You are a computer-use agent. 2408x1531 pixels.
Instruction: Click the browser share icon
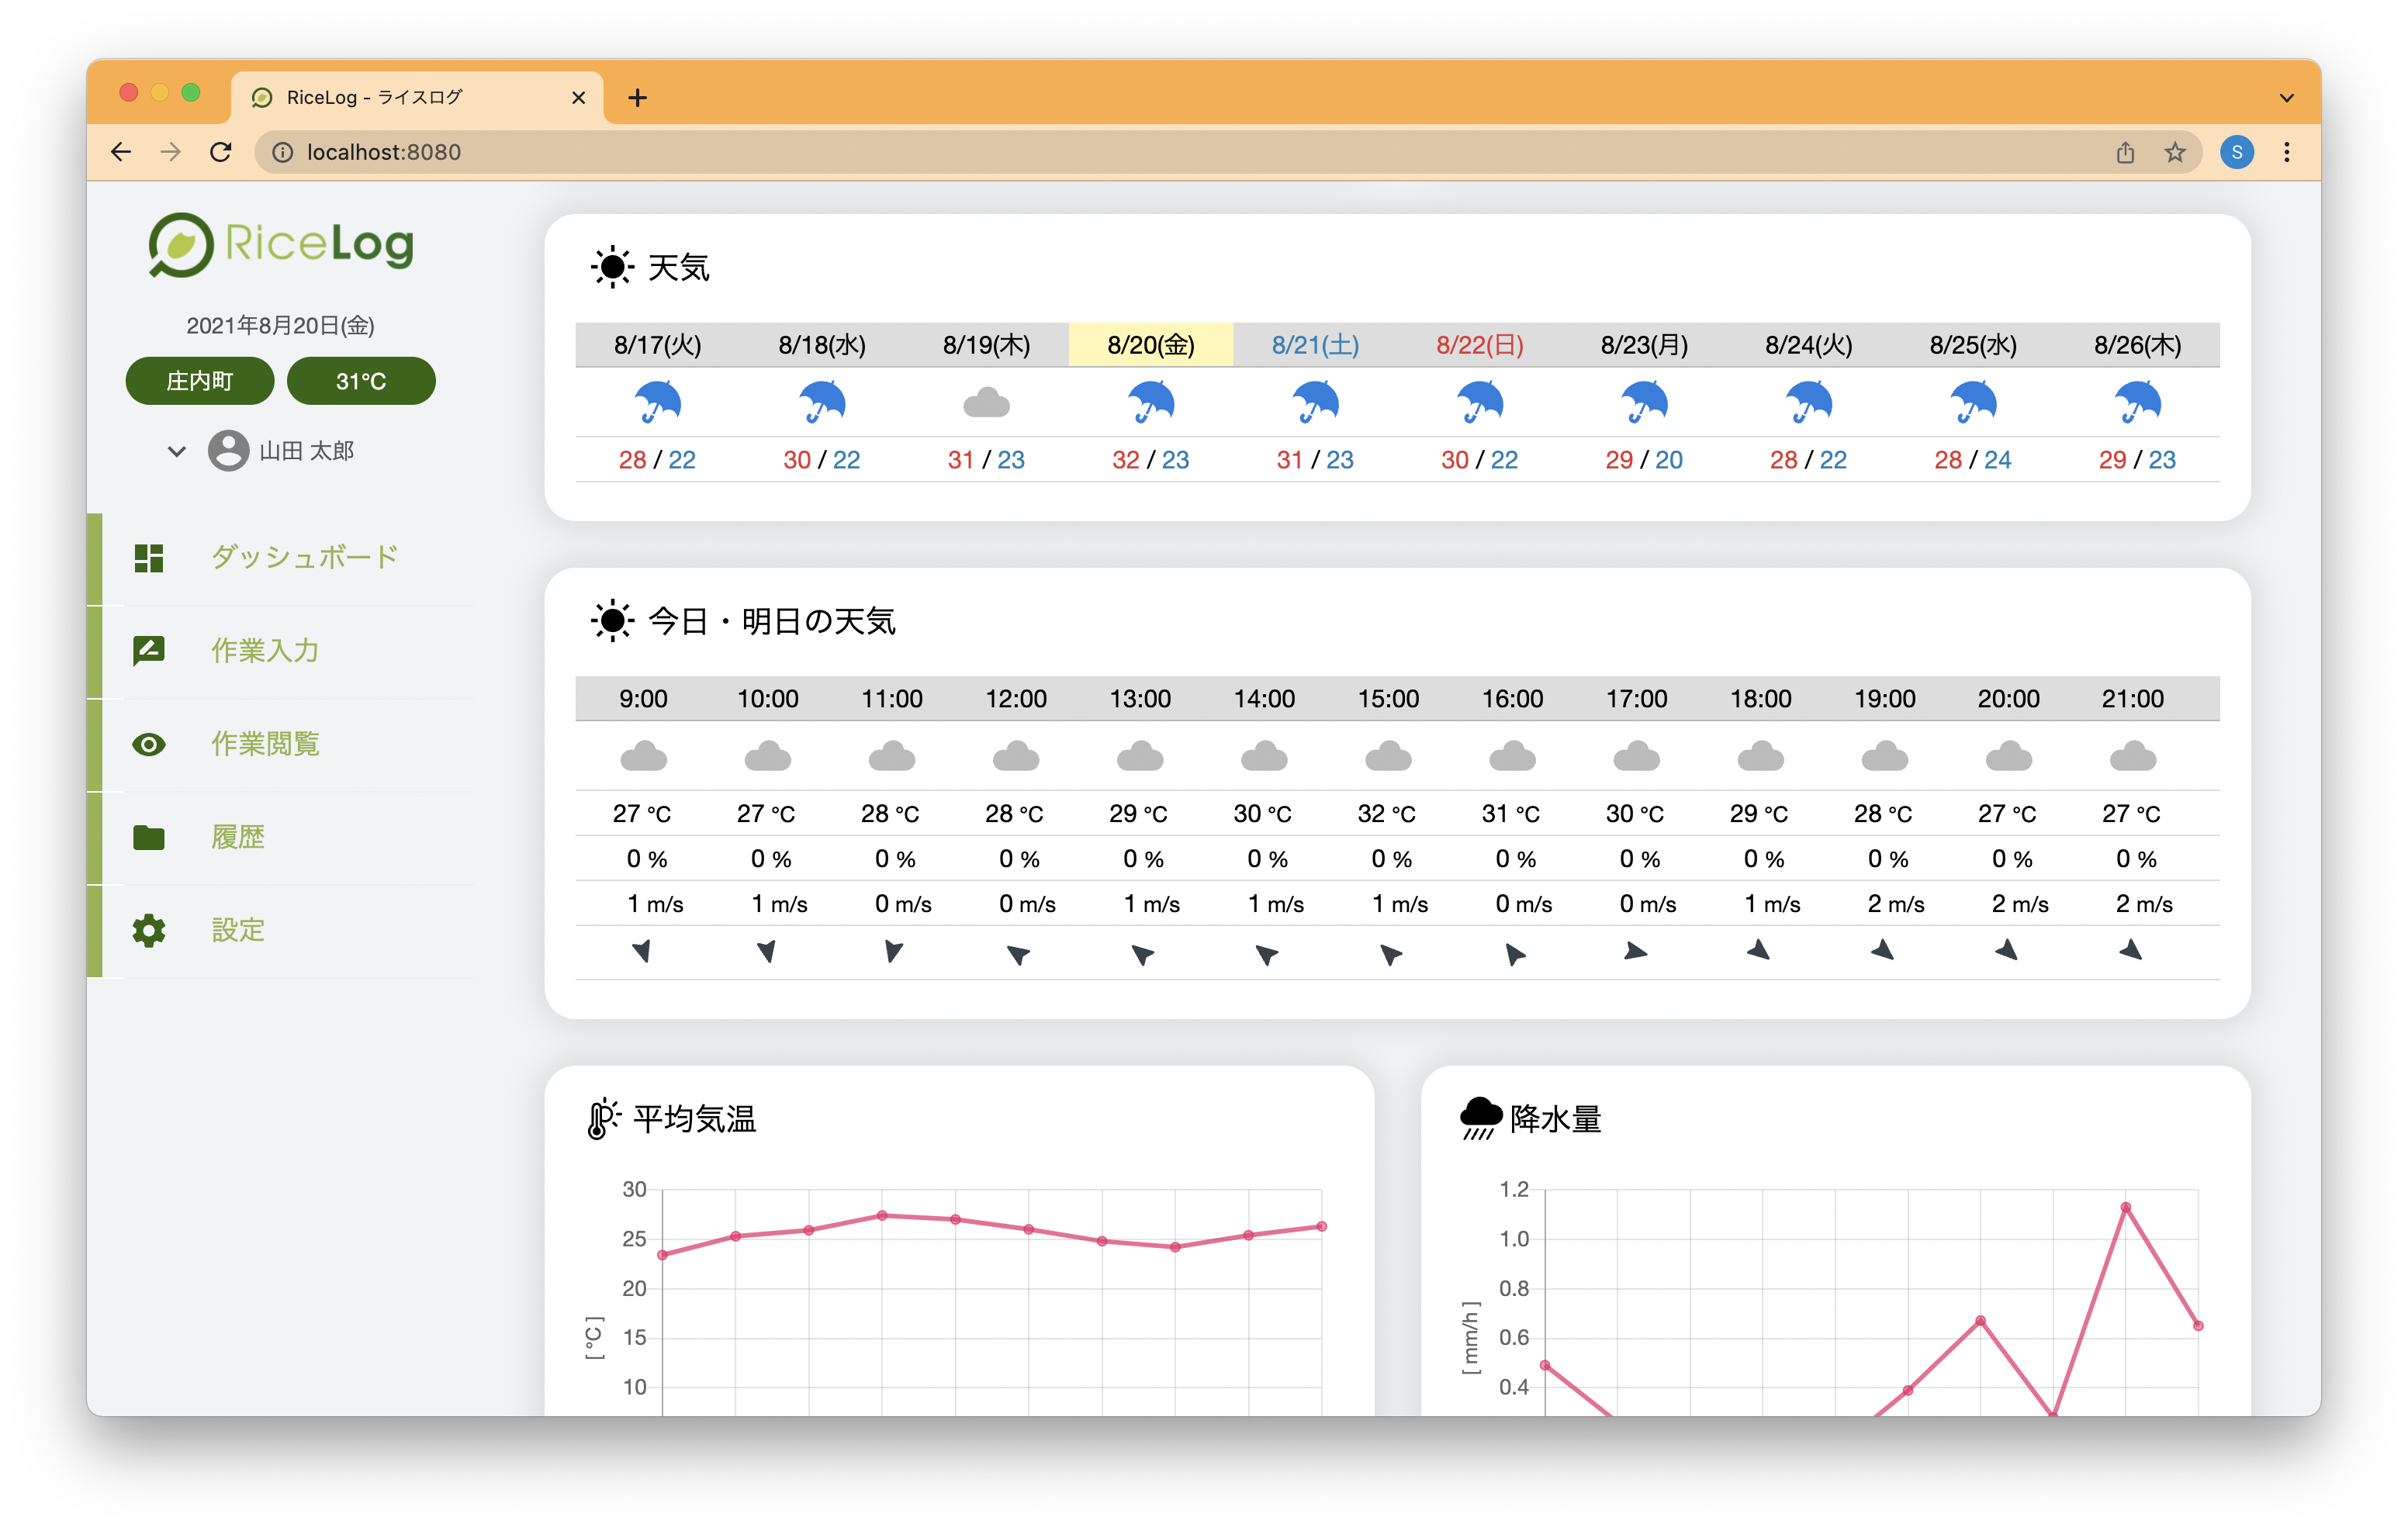(x=2125, y=152)
